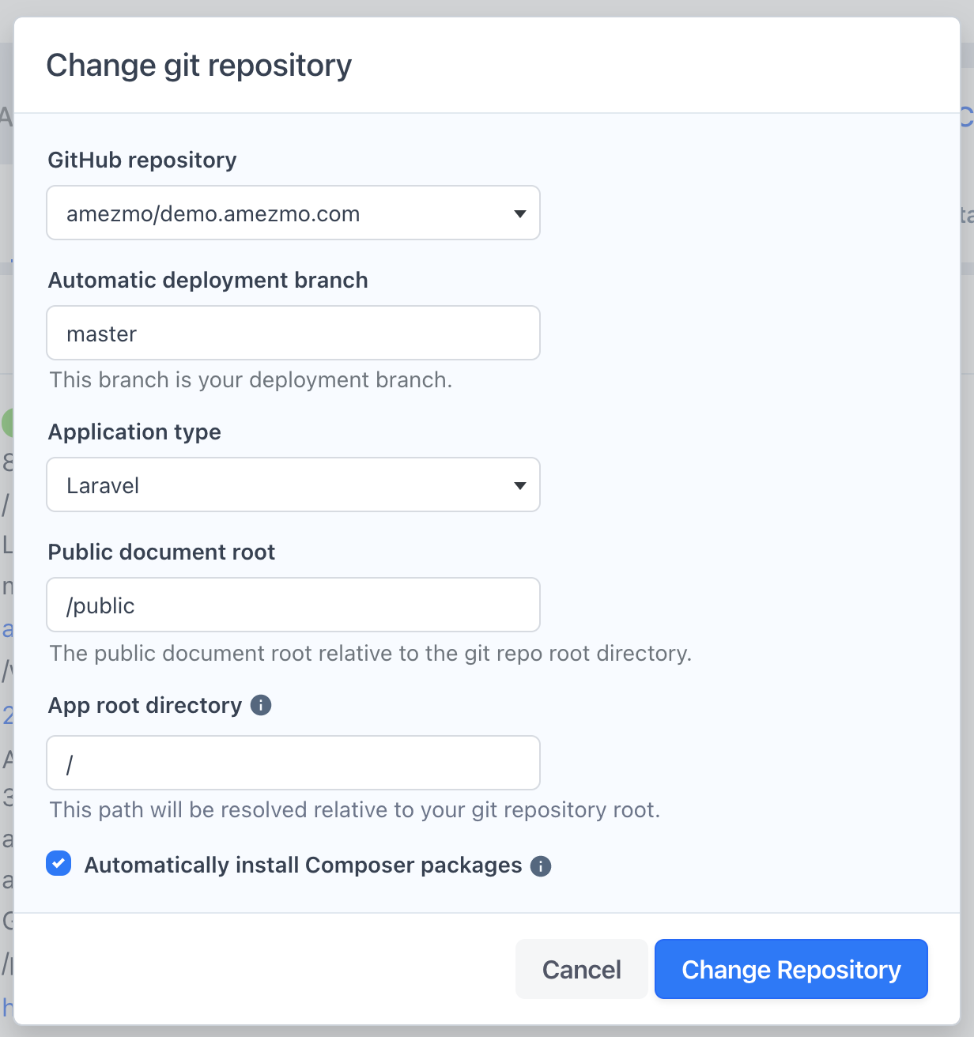This screenshot has height=1037, width=974.
Task: Click the Application type label
Action: [134, 432]
